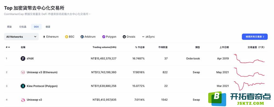Click the Apr 2019 launch date

223,58
